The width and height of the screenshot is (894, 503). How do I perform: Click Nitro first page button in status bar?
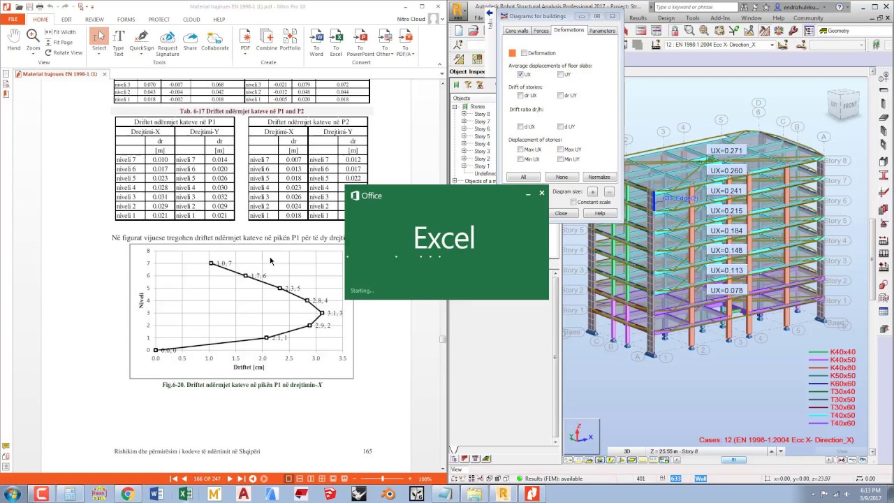(175, 479)
